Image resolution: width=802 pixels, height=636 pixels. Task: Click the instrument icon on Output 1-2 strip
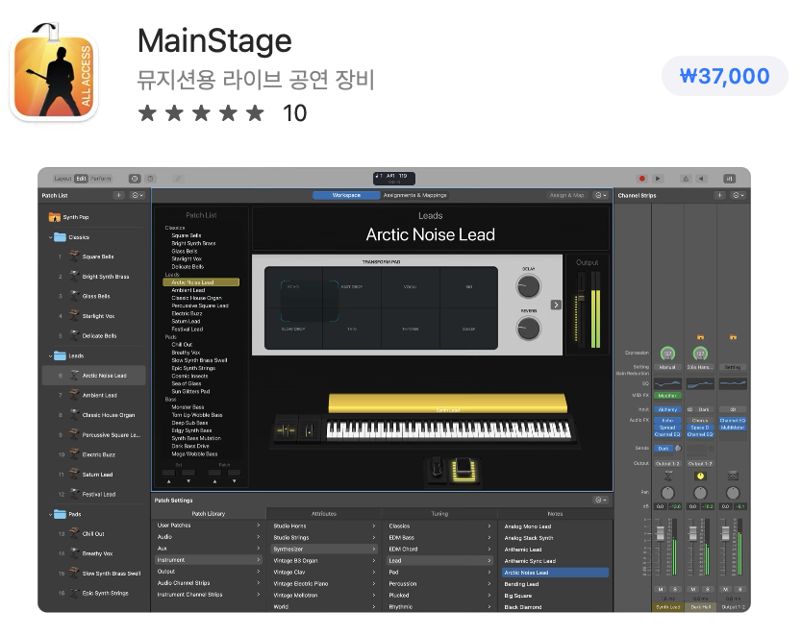click(x=733, y=477)
